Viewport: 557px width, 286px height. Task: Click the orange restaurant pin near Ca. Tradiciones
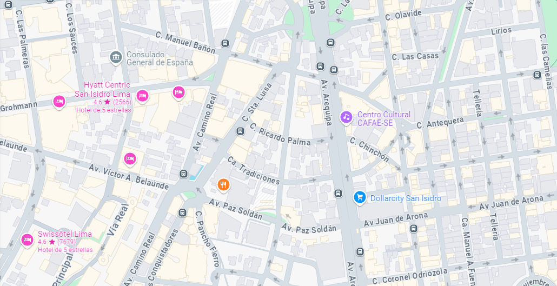(223, 184)
